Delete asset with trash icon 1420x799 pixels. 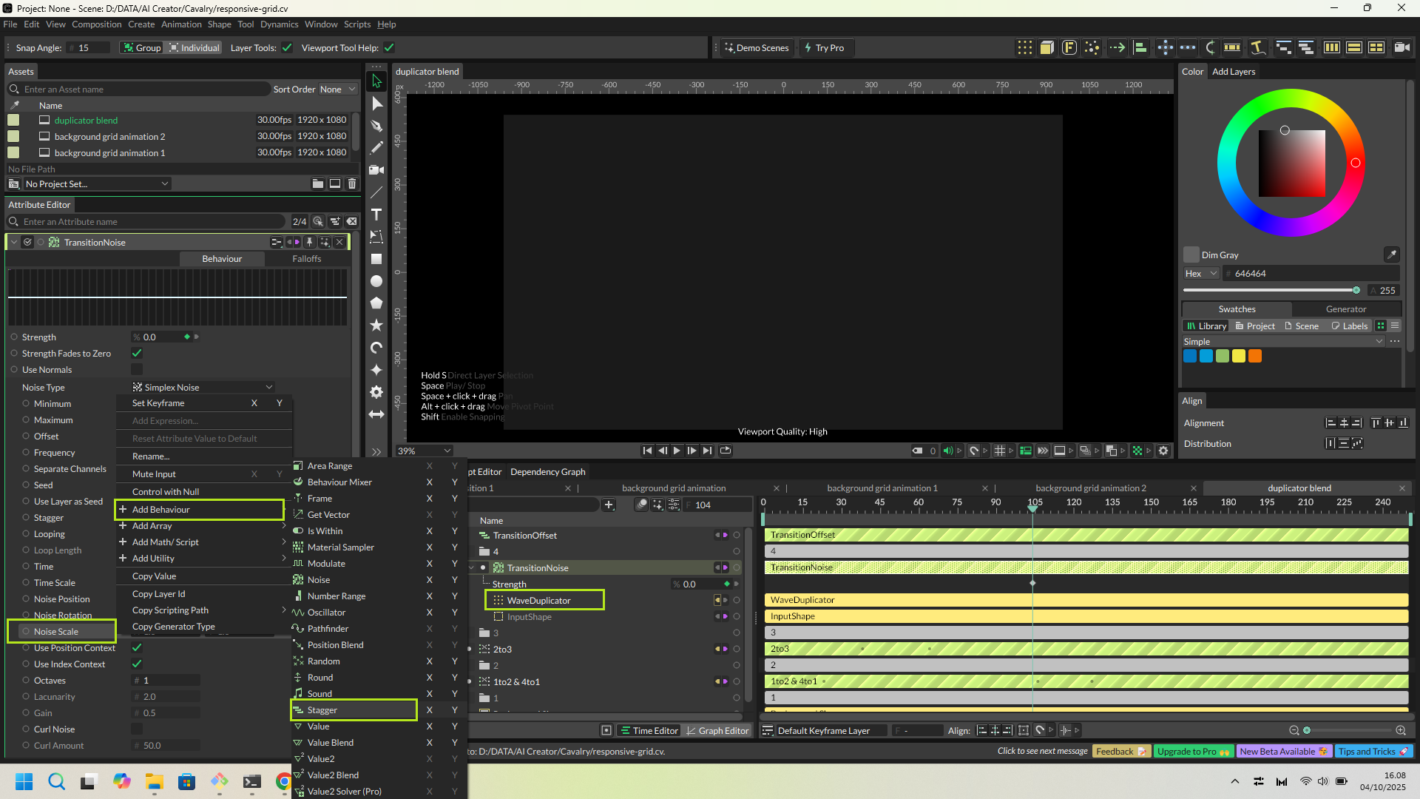(x=352, y=183)
